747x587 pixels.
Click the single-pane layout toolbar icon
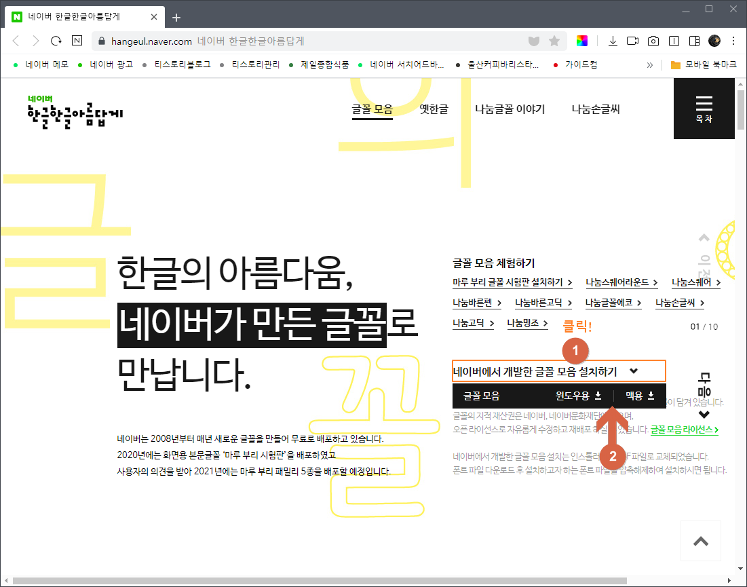[x=674, y=41]
